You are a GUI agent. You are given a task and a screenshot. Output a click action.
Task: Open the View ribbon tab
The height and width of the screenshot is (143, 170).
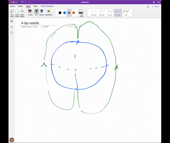click(x=35, y=6)
